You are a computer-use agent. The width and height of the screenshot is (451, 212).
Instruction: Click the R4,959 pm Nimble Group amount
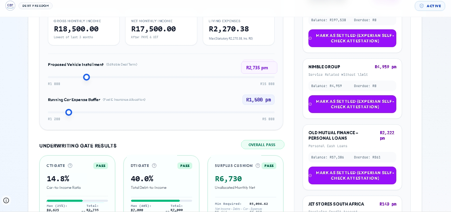point(385,67)
